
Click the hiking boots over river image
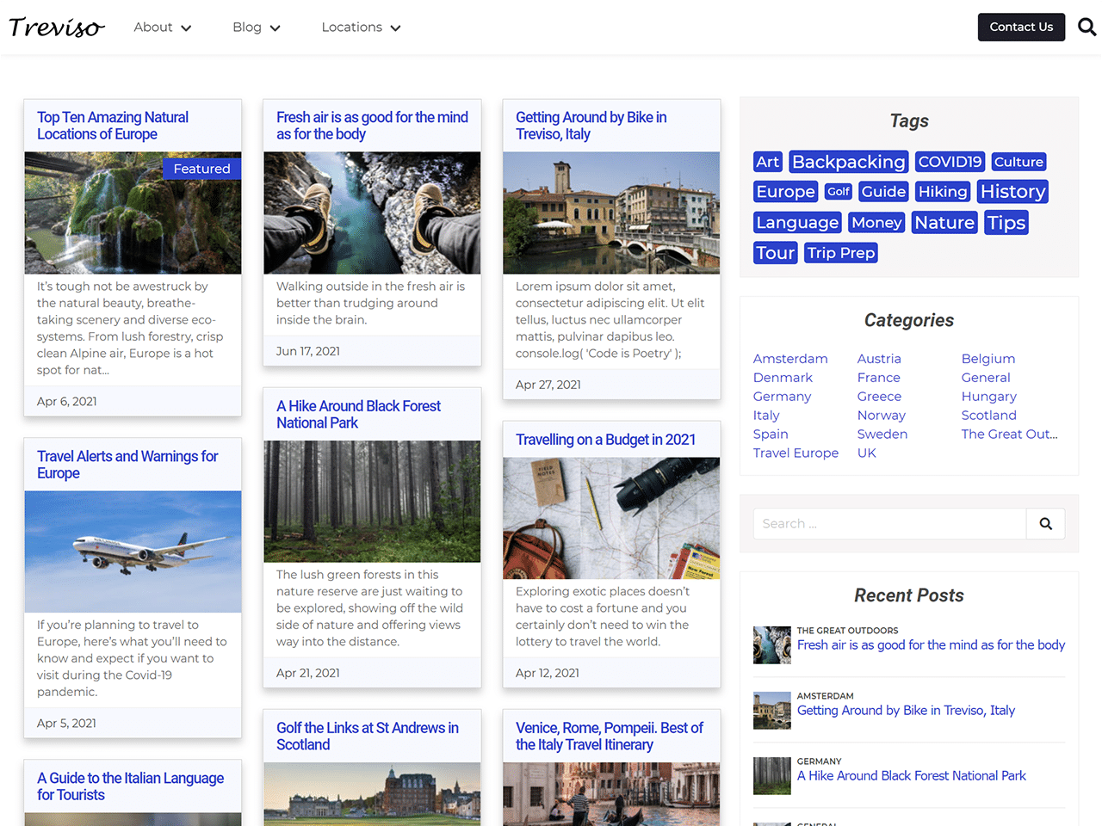coord(372,213)
